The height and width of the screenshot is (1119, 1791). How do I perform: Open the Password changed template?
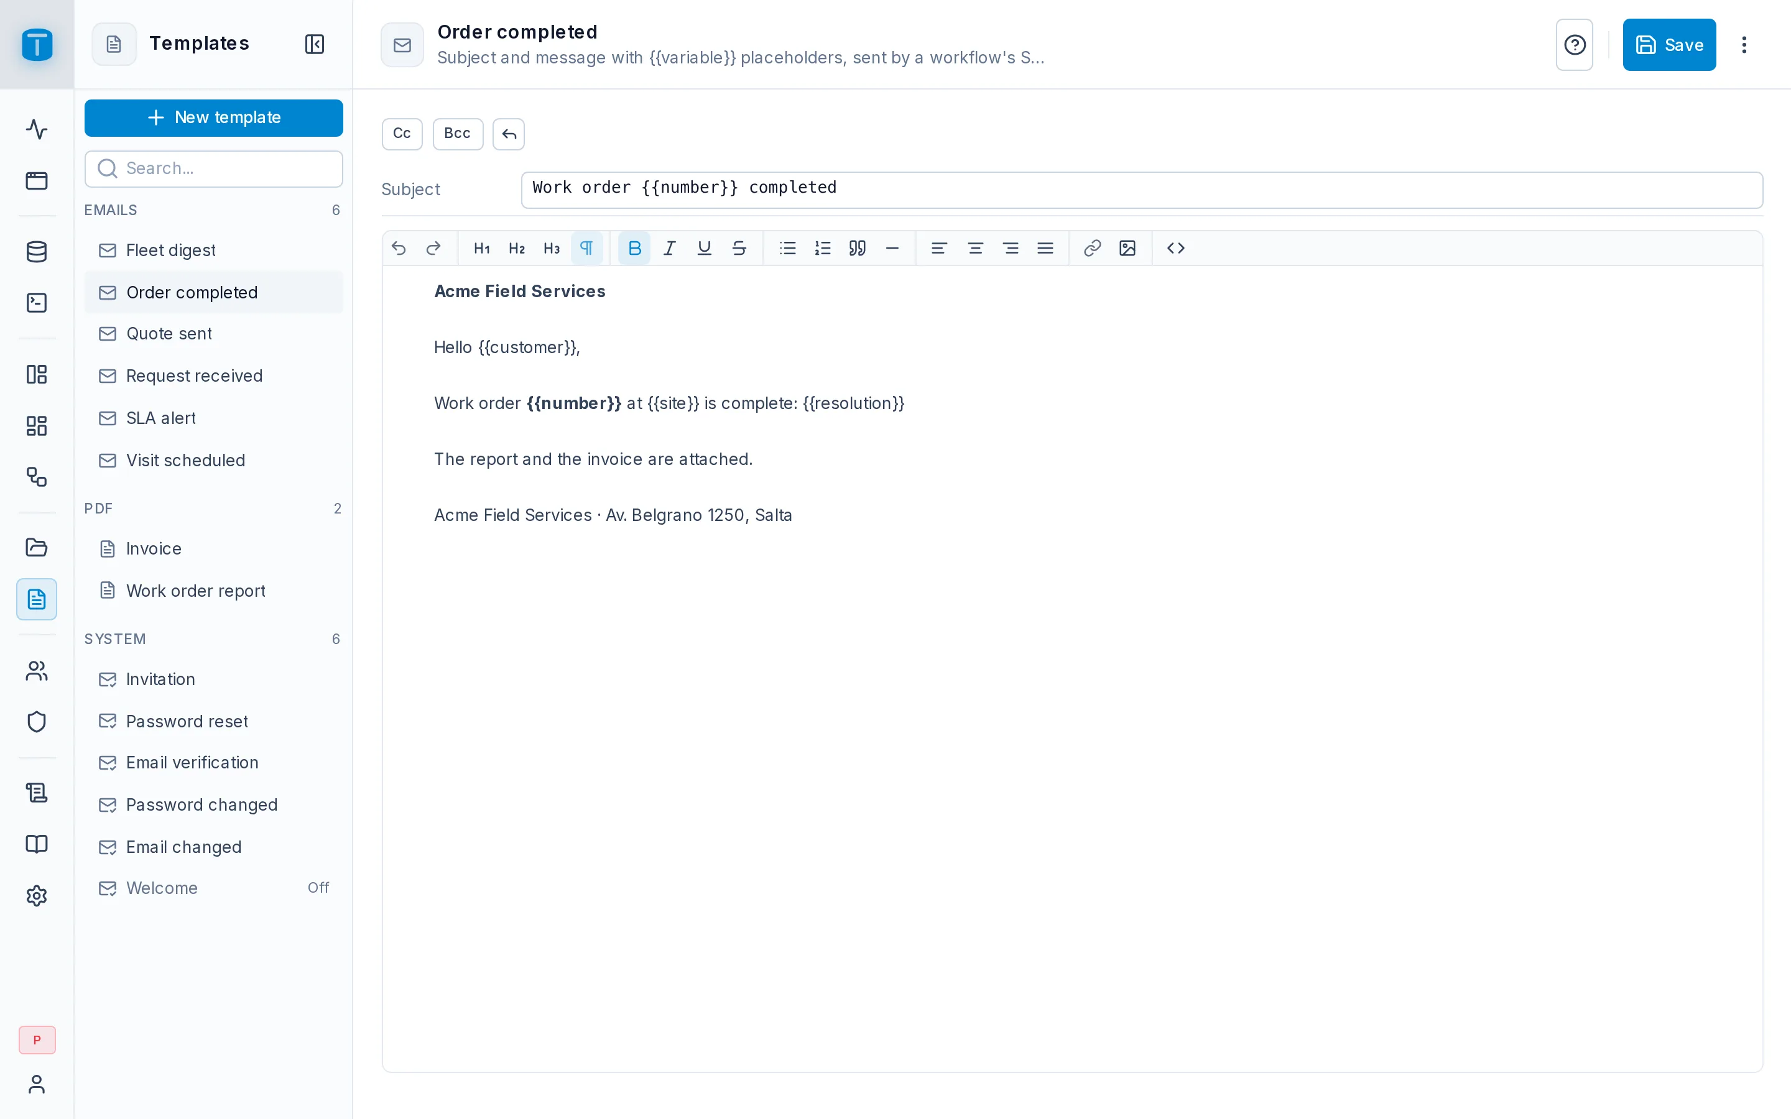pos(214,805)
